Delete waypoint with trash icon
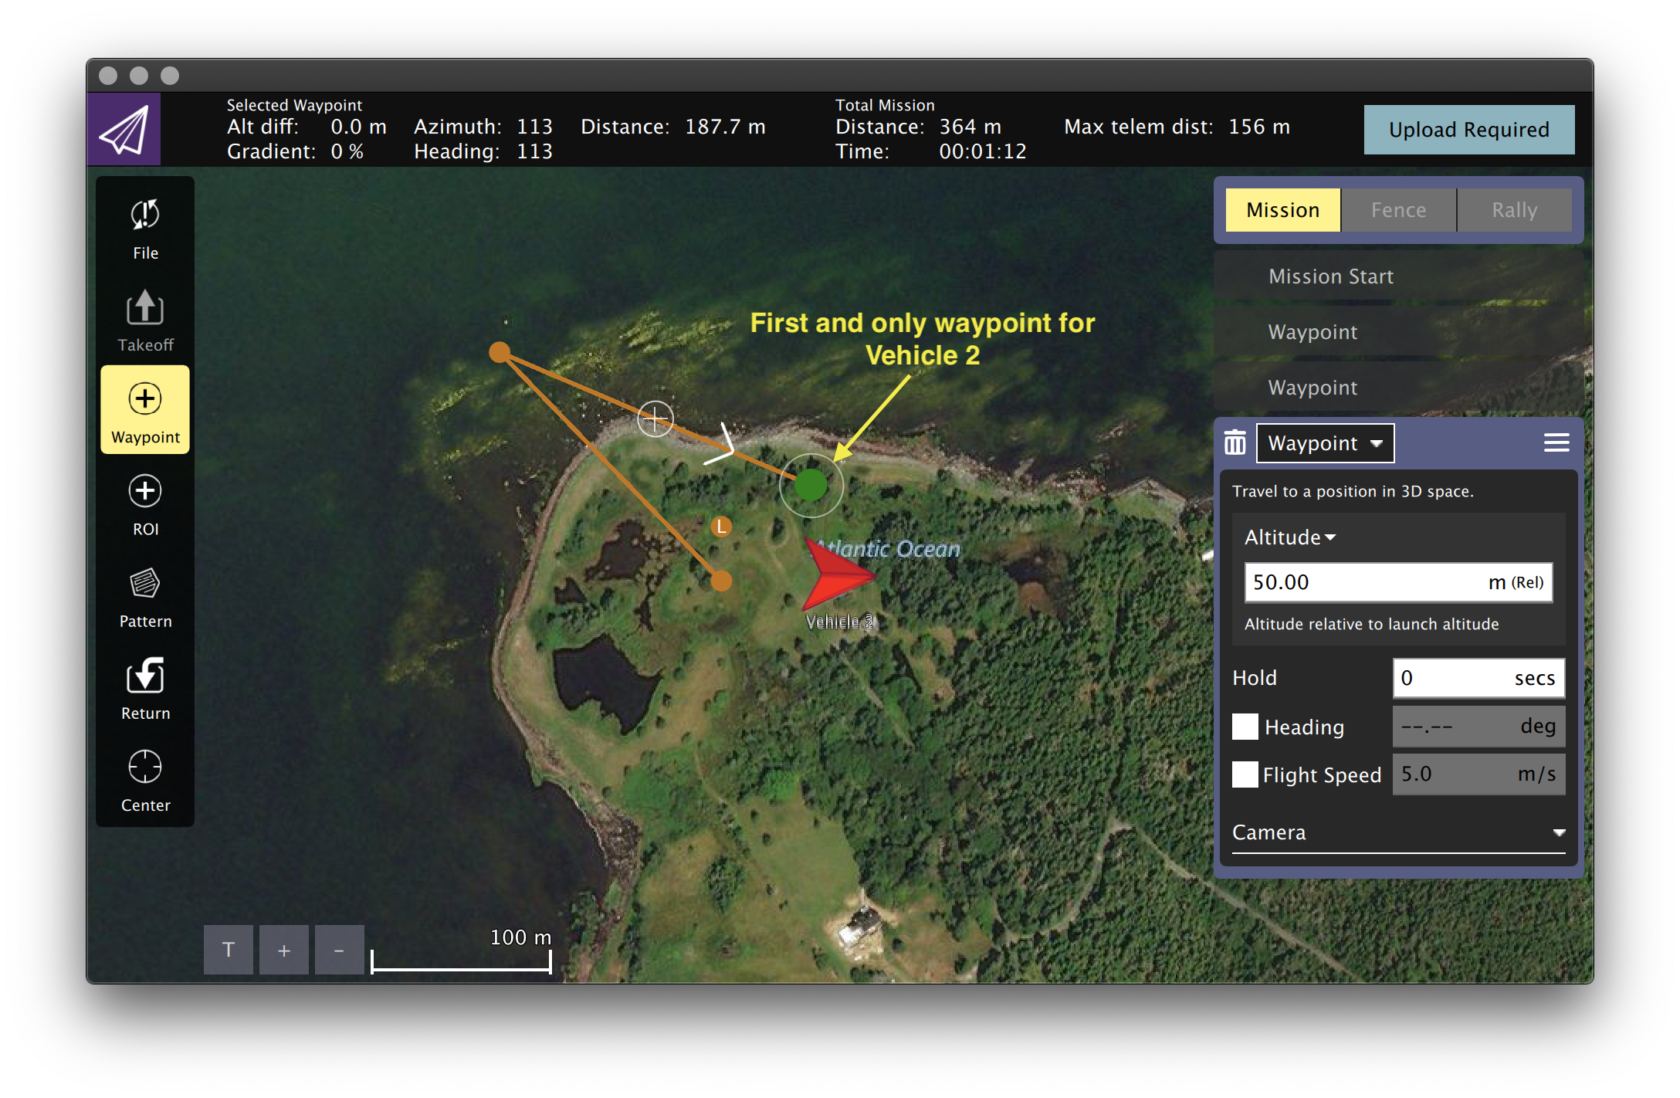The image size is (1680, 1098). (1235, 443)
